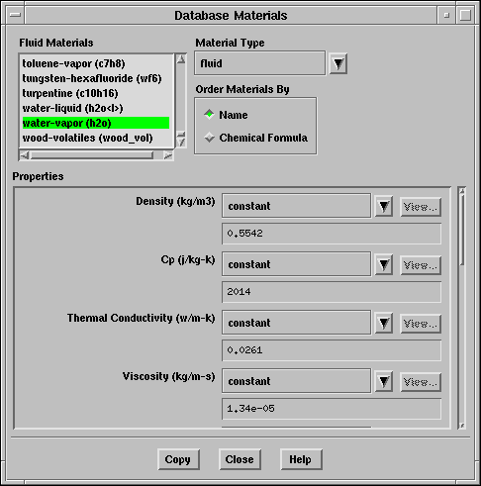Image resolution: width=481 pixels, height=486 pixels.
Task: Click the Material Type fluid combo box
Action: (260, 63)
